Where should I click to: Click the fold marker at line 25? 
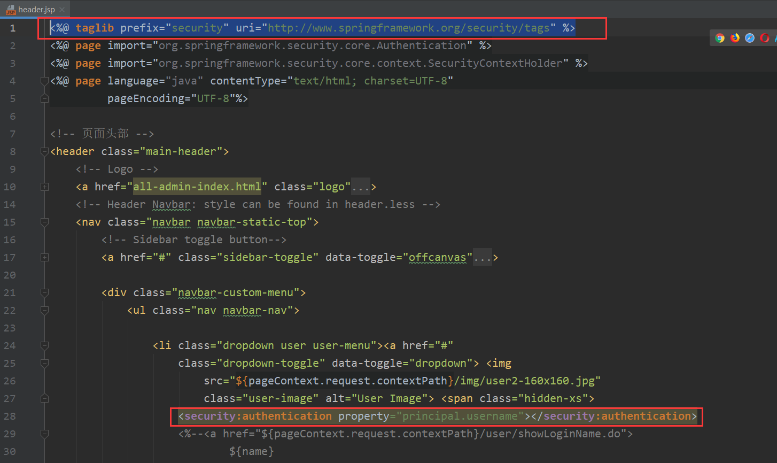(44, 363)
